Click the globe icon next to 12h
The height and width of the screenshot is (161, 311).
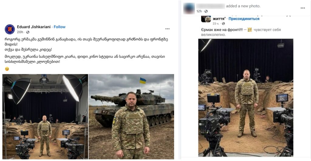206,11
